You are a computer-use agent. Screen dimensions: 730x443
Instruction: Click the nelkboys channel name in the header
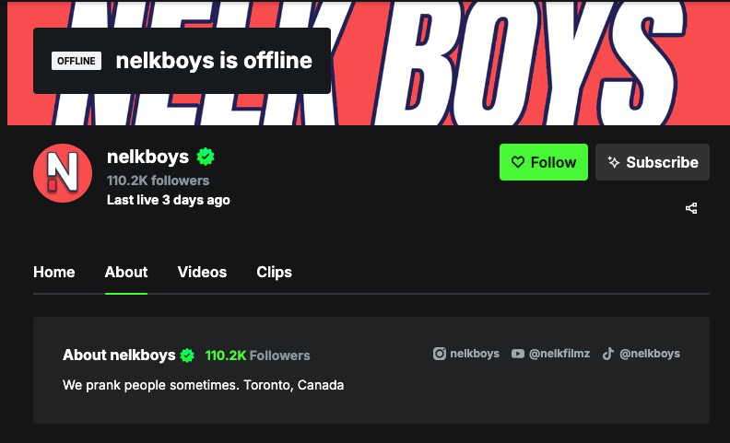pos(147,157)
